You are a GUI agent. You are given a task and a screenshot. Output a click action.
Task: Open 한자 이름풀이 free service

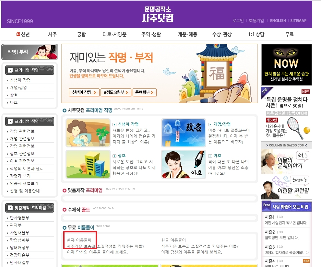point(79,240)
